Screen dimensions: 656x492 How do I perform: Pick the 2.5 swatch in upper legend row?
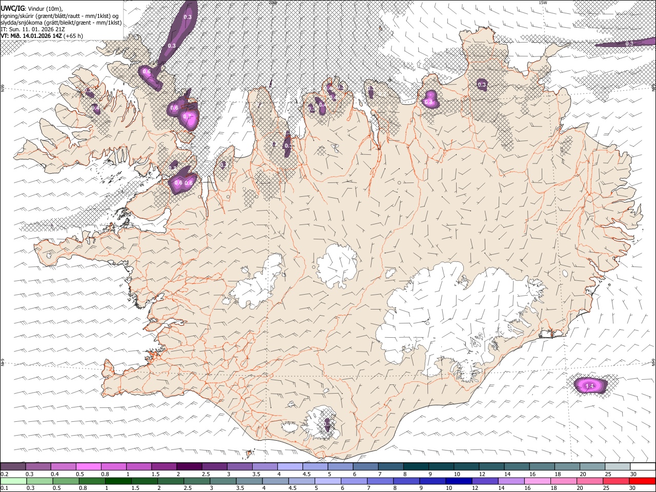pyautogui.click(x=214, y=467)
